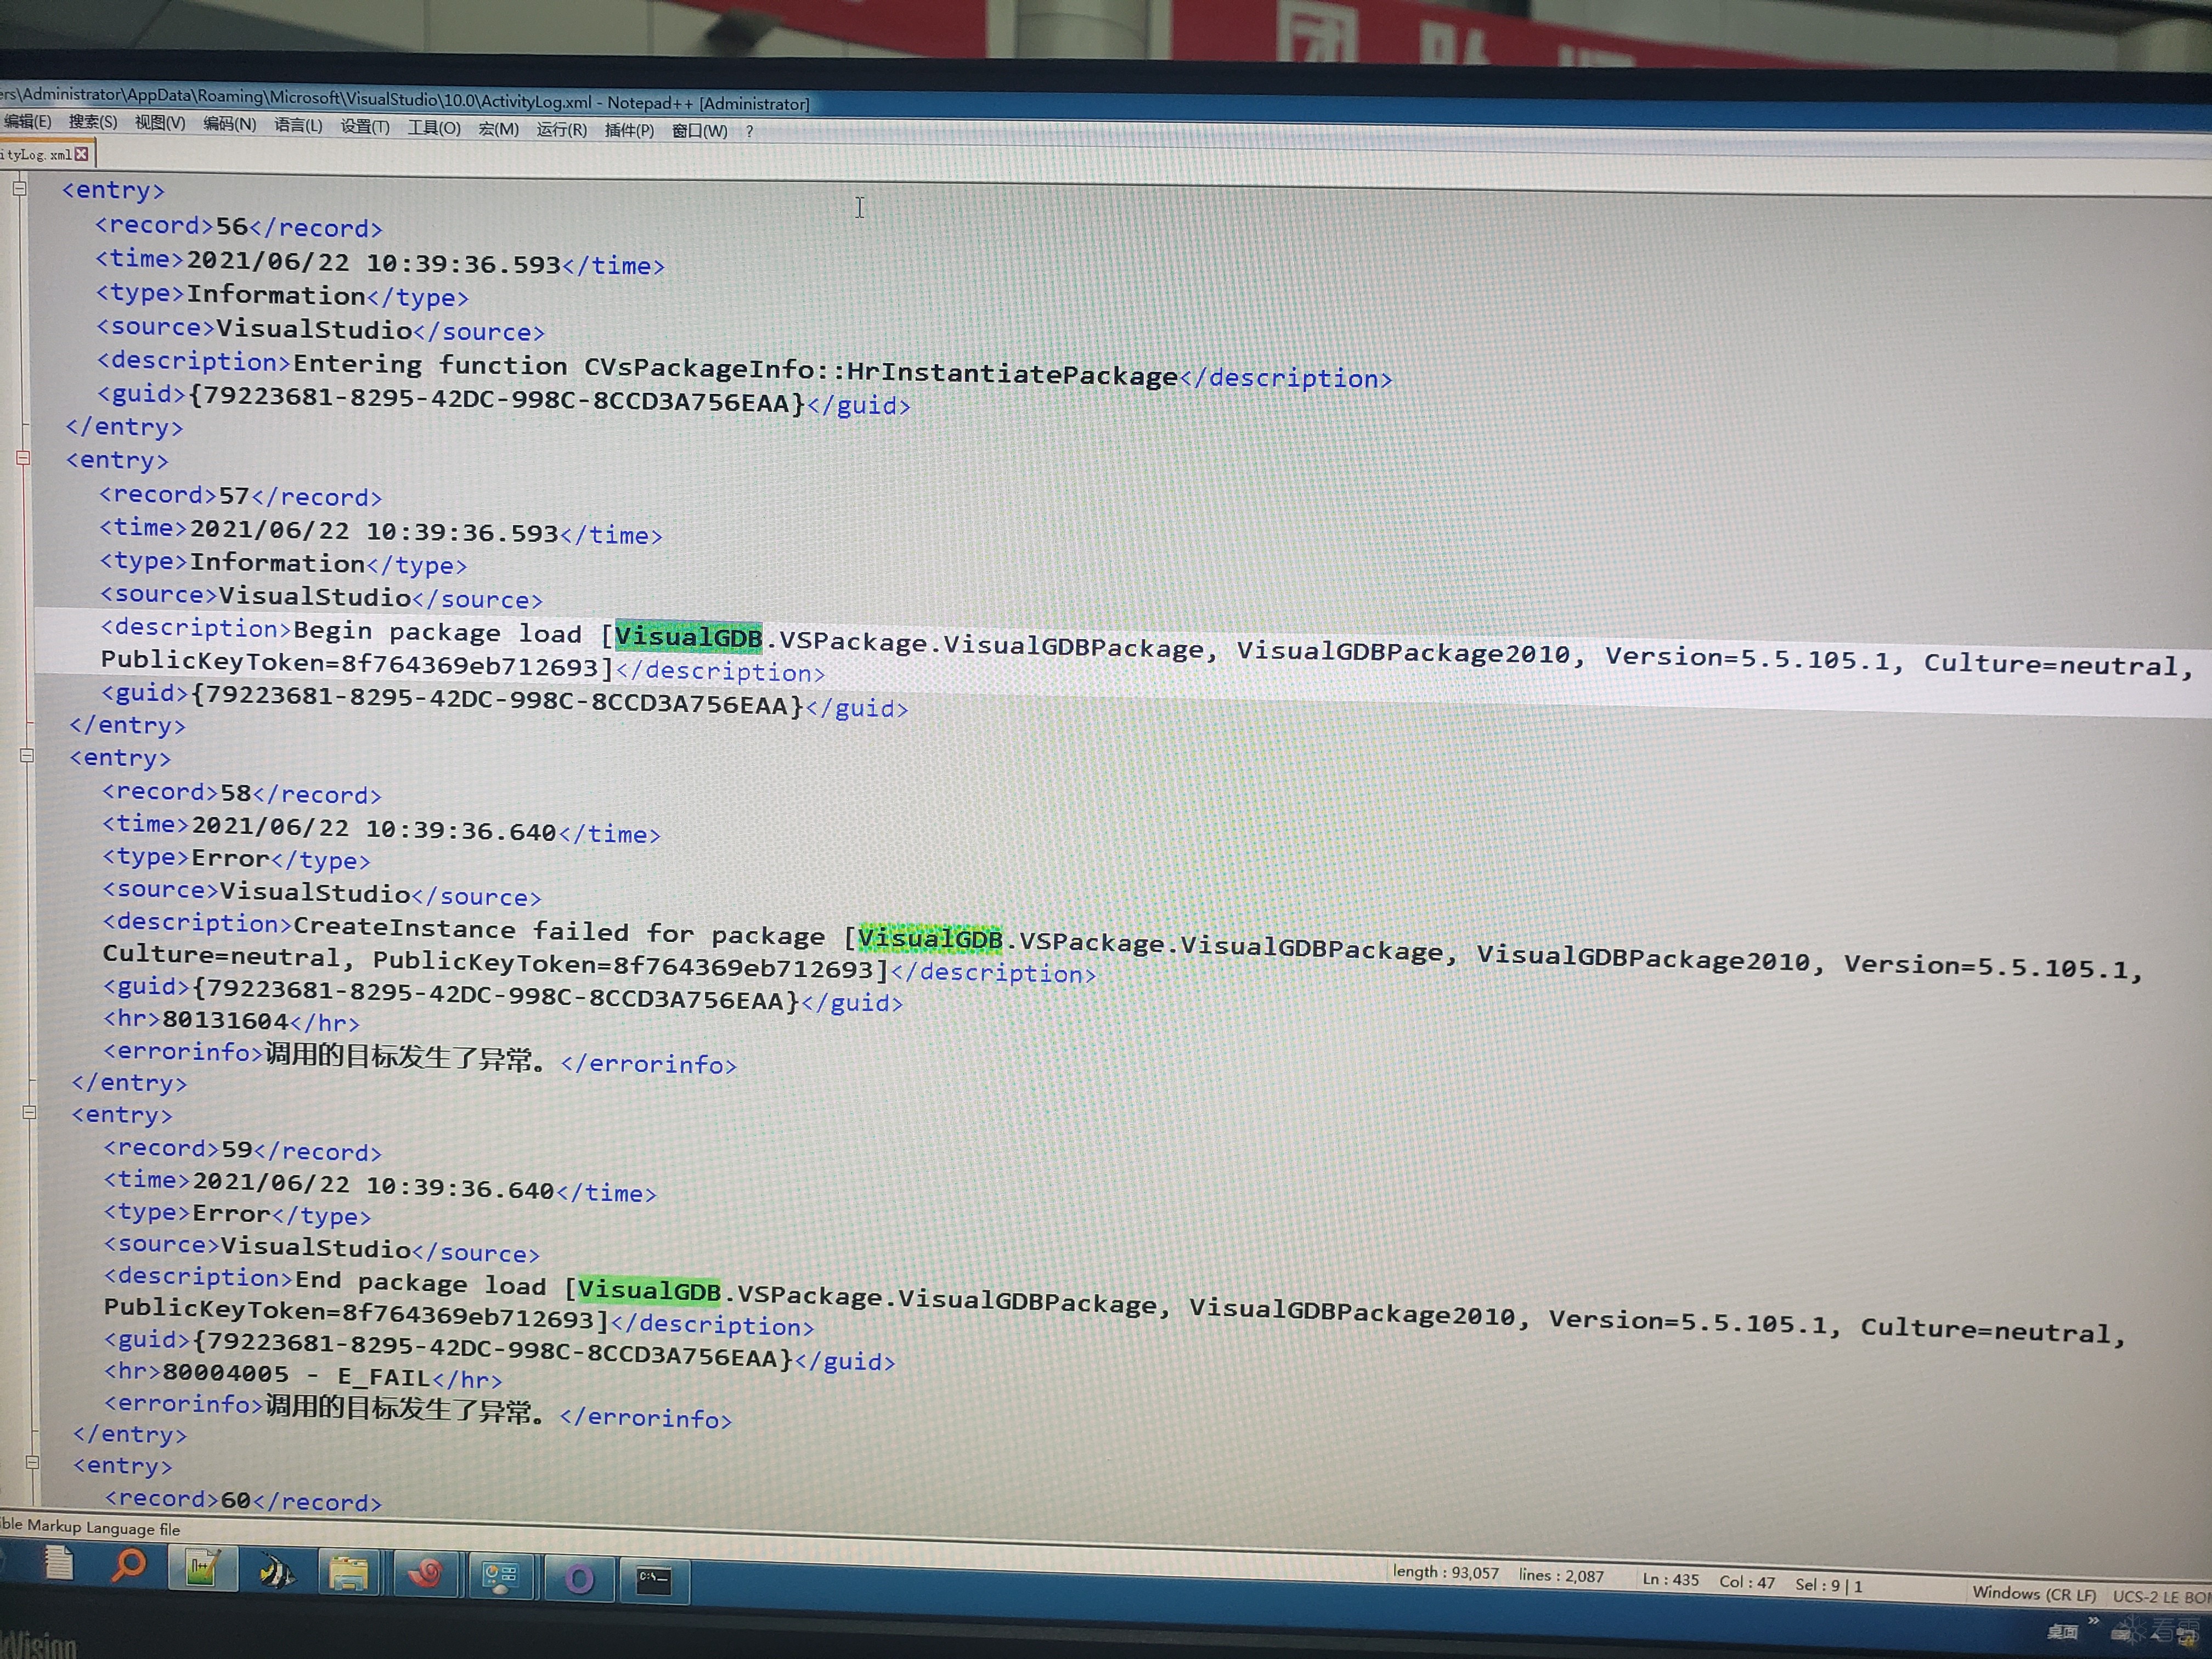Image resolution: width=2212 pixels, height=1659 pixels.
Task: Click the '<type>Error</type>' line of record 59
Action: click(238, 1214)
